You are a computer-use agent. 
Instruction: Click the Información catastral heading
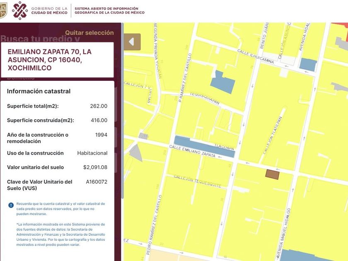pos(39,91)
